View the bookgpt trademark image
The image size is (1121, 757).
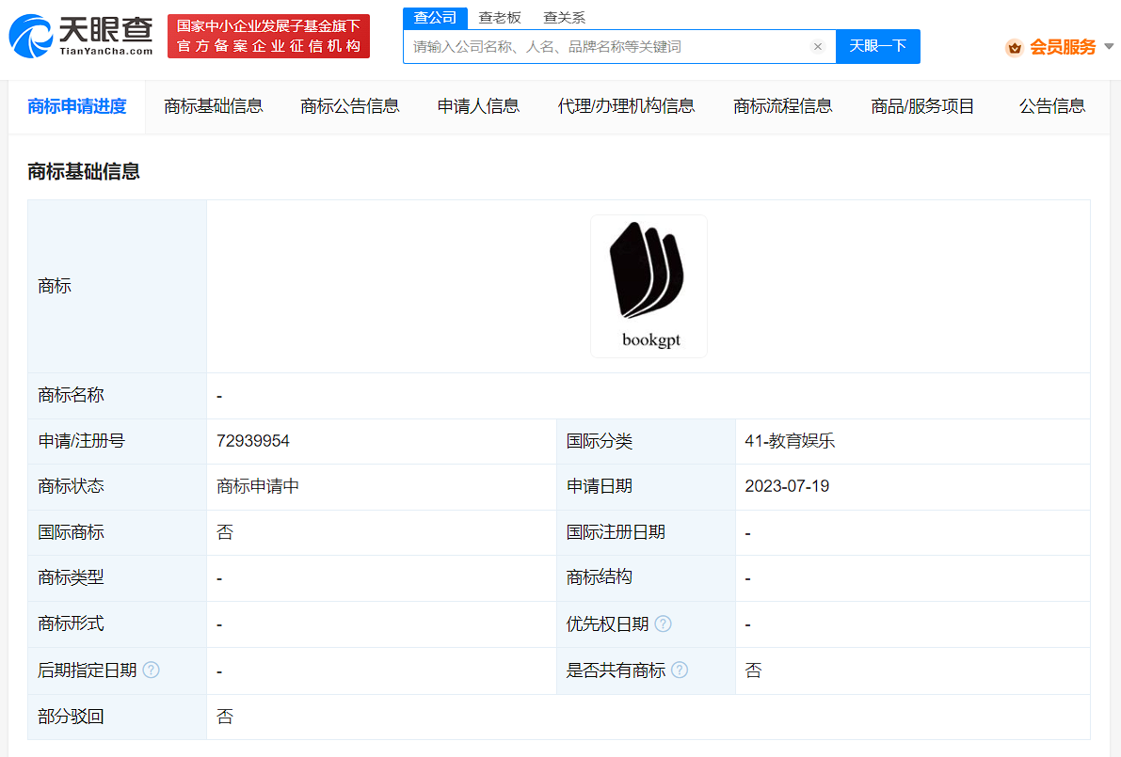click(649, 285)
